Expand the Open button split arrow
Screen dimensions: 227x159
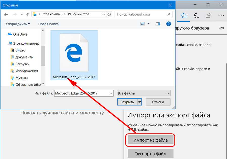pos(139,102)
